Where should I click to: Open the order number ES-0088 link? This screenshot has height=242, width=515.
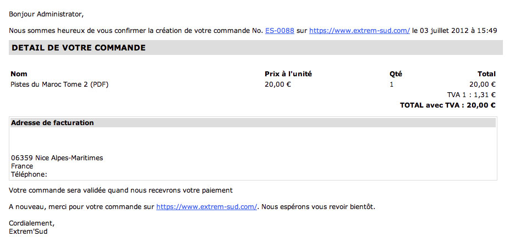[x=280, y=31]
